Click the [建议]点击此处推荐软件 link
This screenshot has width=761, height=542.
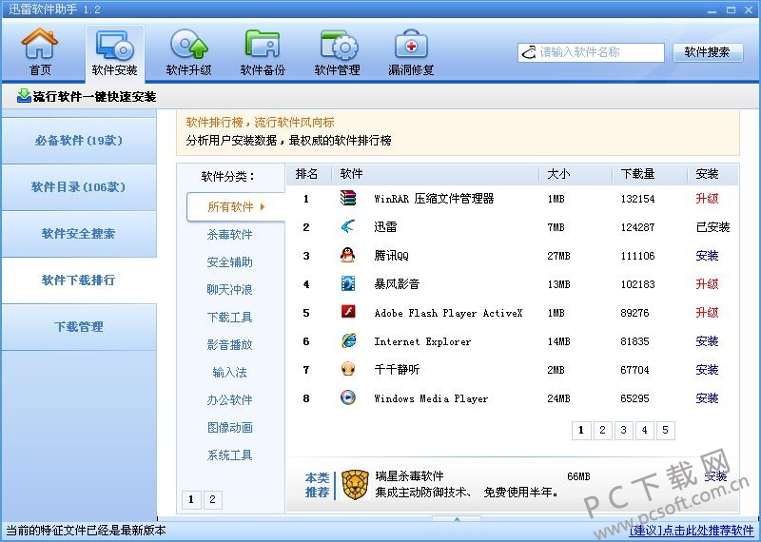(x=692, y=531)
